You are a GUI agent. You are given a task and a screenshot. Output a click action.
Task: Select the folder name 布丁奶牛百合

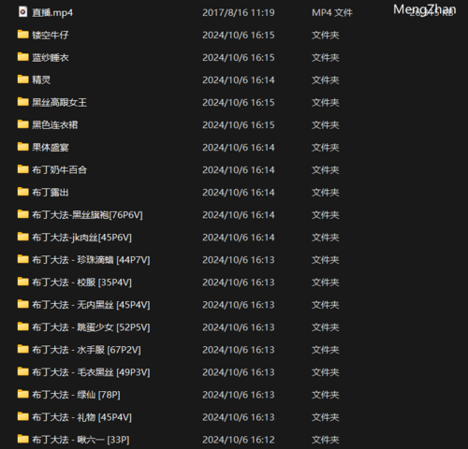[x=59, y=170]
